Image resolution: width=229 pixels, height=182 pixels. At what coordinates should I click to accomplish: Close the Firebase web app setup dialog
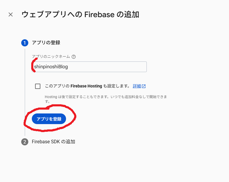coord(11,14)
